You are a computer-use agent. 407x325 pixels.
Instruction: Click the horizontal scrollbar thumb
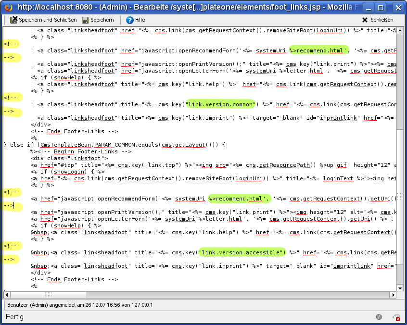pyautogui.click(x=49, y=295)
